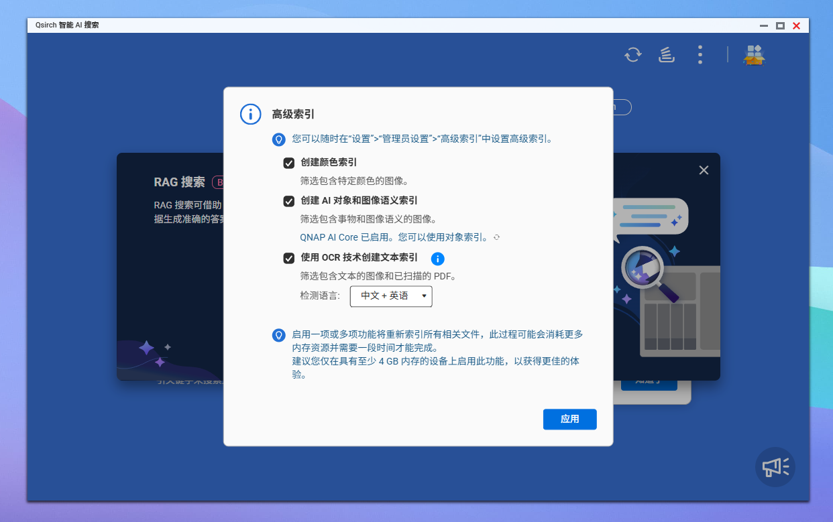Click the orange box apps icon
This screenshot has width=833, height=522.
pos(754,55)
